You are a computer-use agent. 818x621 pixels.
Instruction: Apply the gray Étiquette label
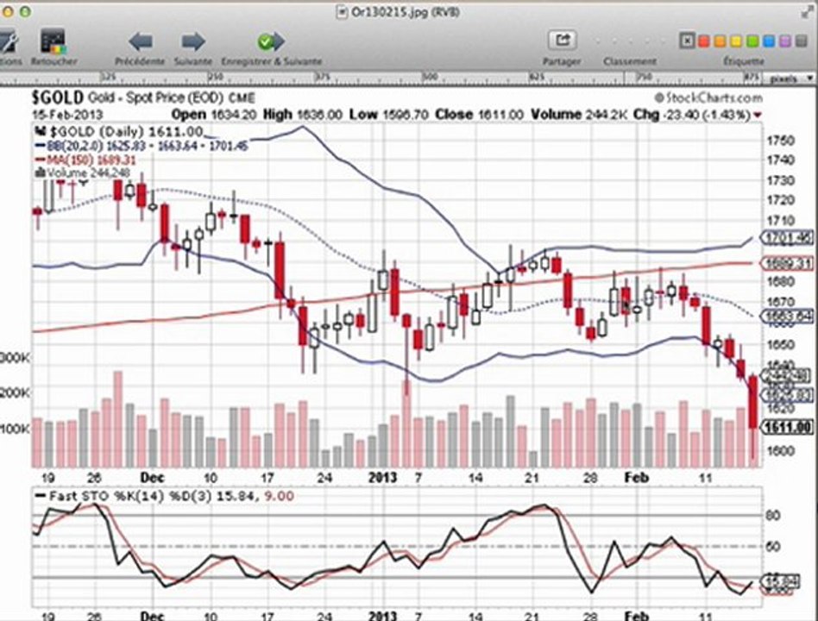pyautogui.click(x=802, y=41)
